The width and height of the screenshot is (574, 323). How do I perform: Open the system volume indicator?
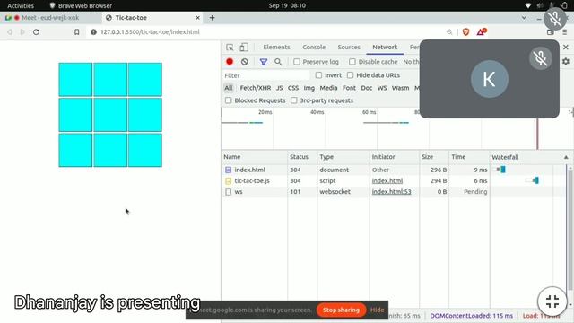point(540,5)
